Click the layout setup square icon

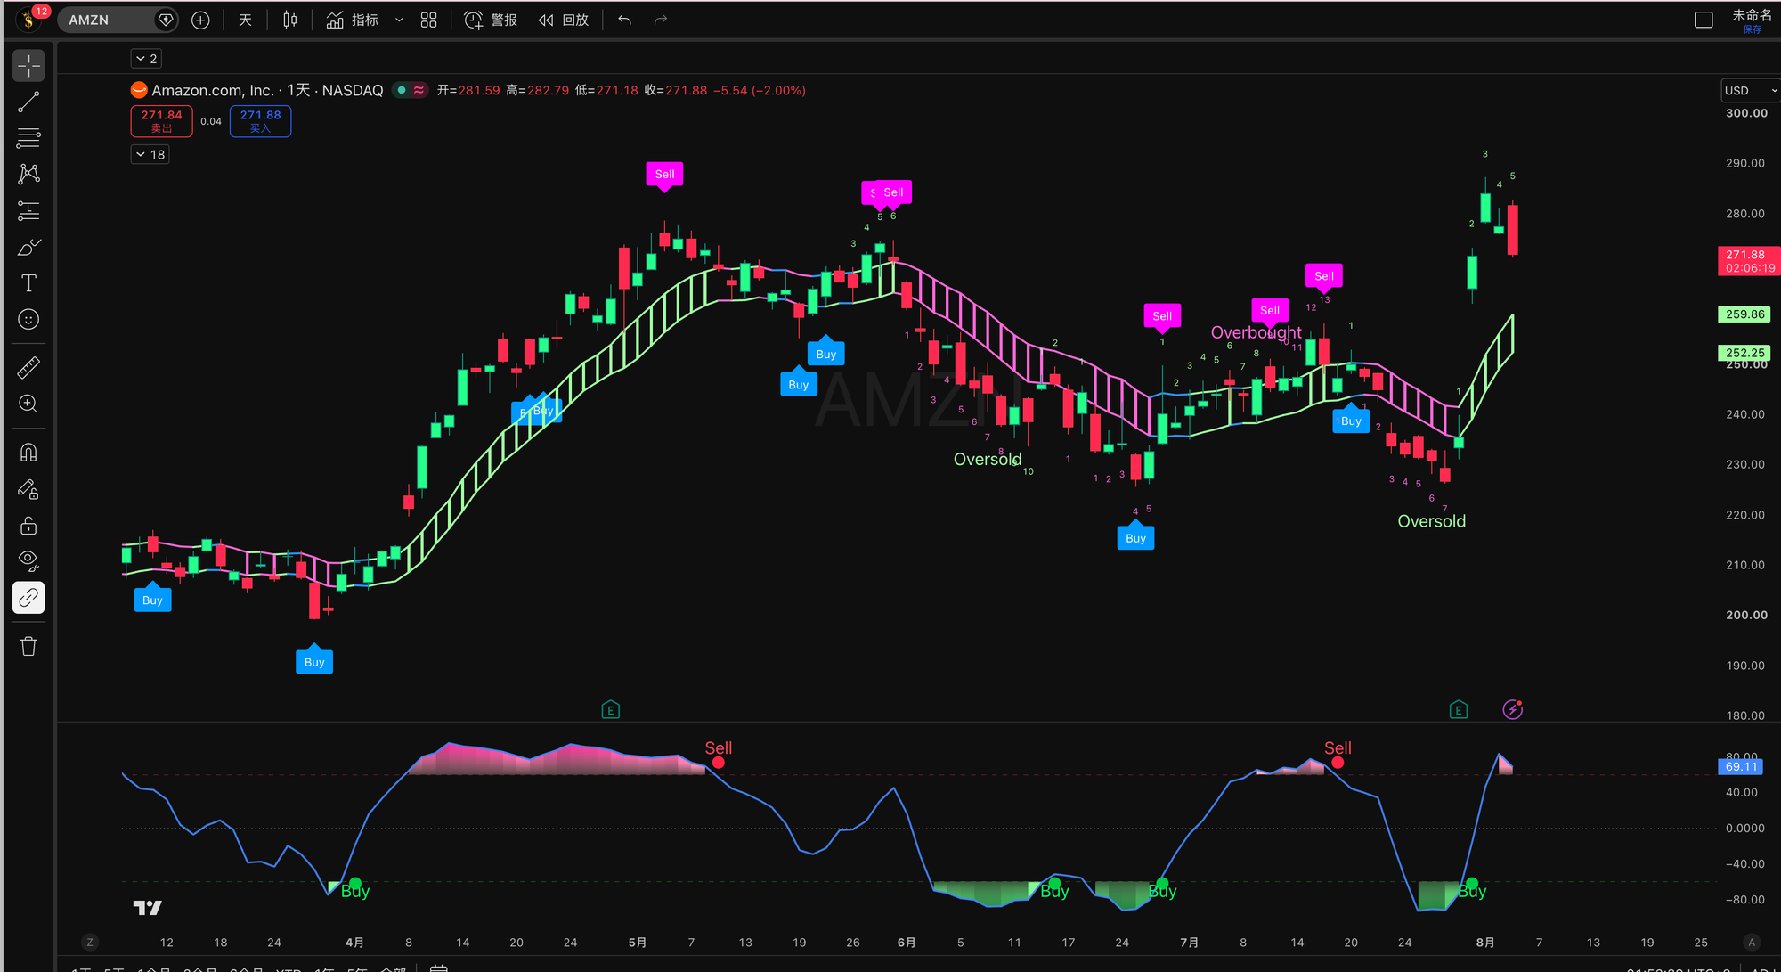coord(1704,20)
